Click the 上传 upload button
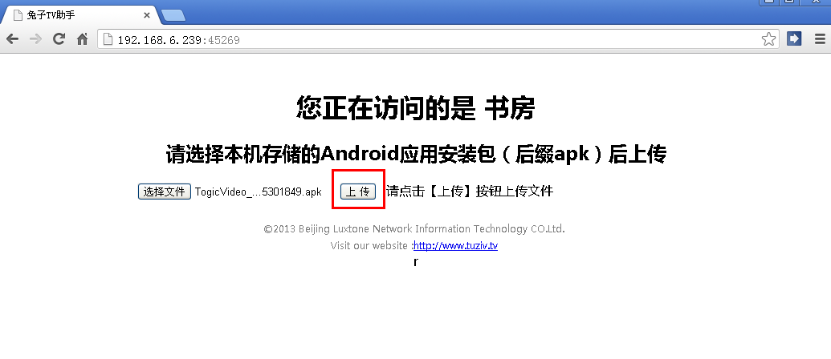This screenshot has width=831, height=359. (358, 192)
